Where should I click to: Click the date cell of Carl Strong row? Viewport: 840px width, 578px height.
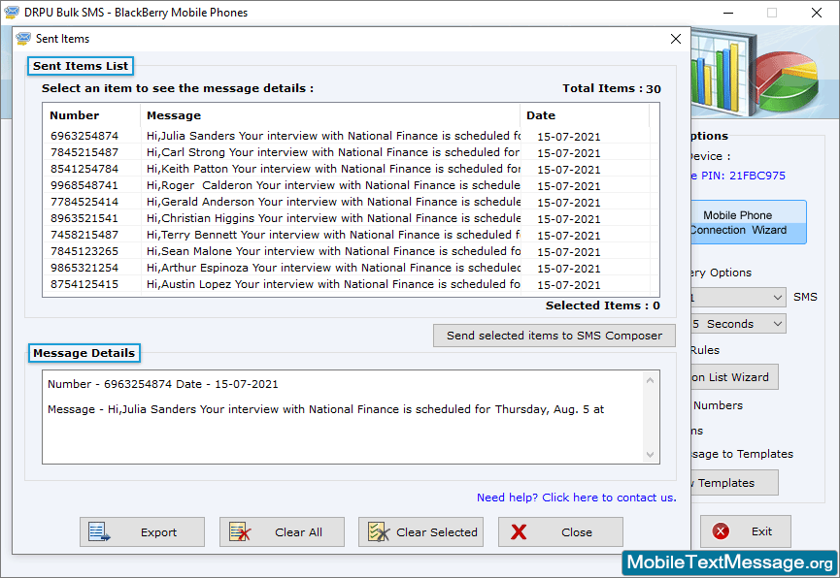pyautogui.click(x=568, y=153)
